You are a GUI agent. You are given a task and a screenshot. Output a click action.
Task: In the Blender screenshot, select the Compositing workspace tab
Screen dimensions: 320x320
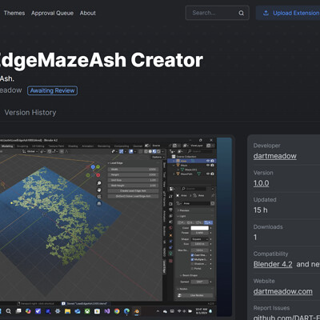pyautogui.click(x=122, y=146)
